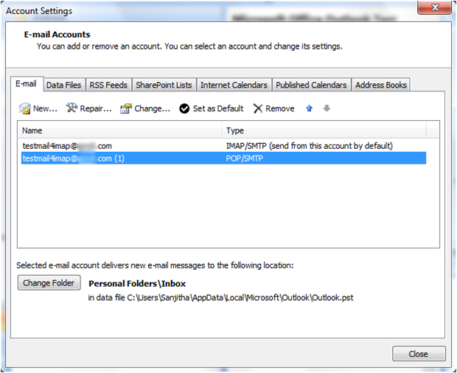Click the Change account icon
The width and height of the screenshot is (457, 373).
coord(126,108)
